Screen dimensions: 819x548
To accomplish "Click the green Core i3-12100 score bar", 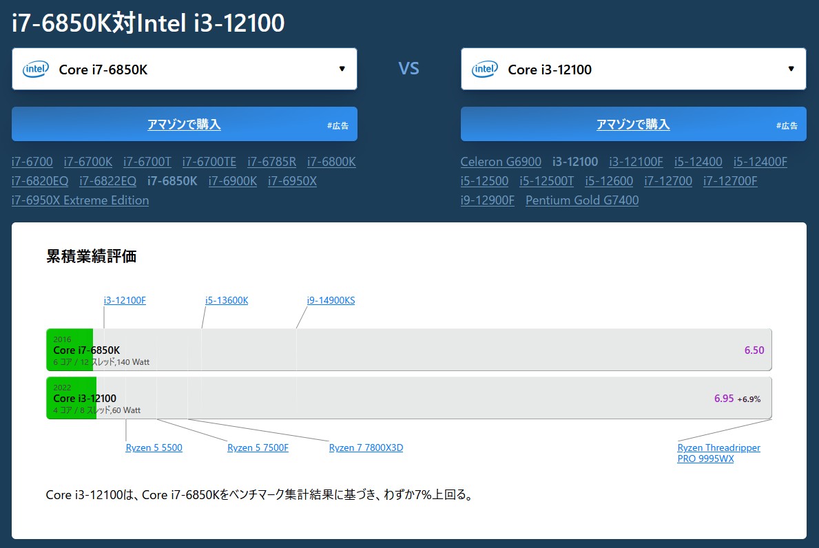I will click(71, 398).
